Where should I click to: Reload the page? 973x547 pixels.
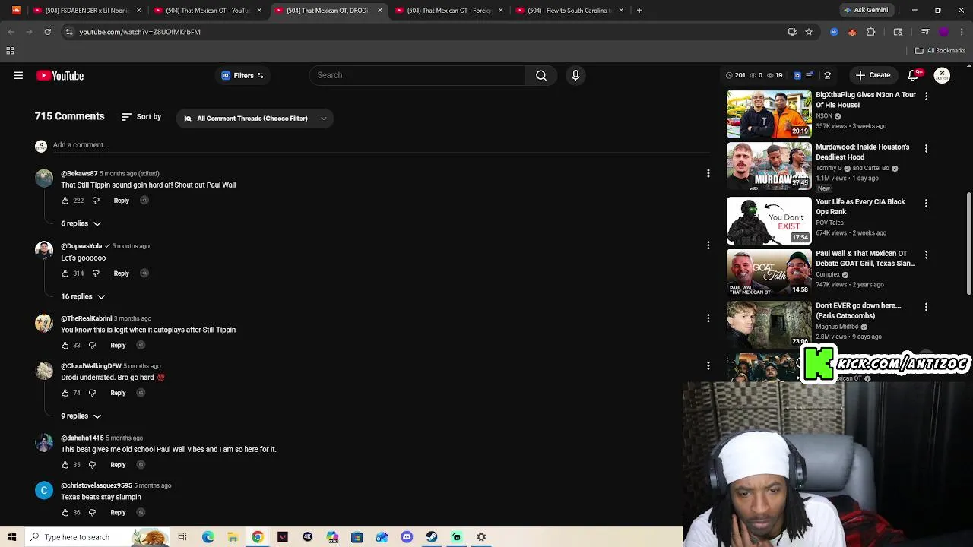pyautogui.click(x=47, y=32)
